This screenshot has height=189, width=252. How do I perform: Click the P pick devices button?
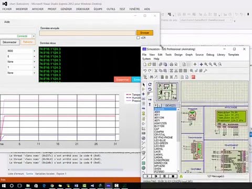(x=156, y=106)
